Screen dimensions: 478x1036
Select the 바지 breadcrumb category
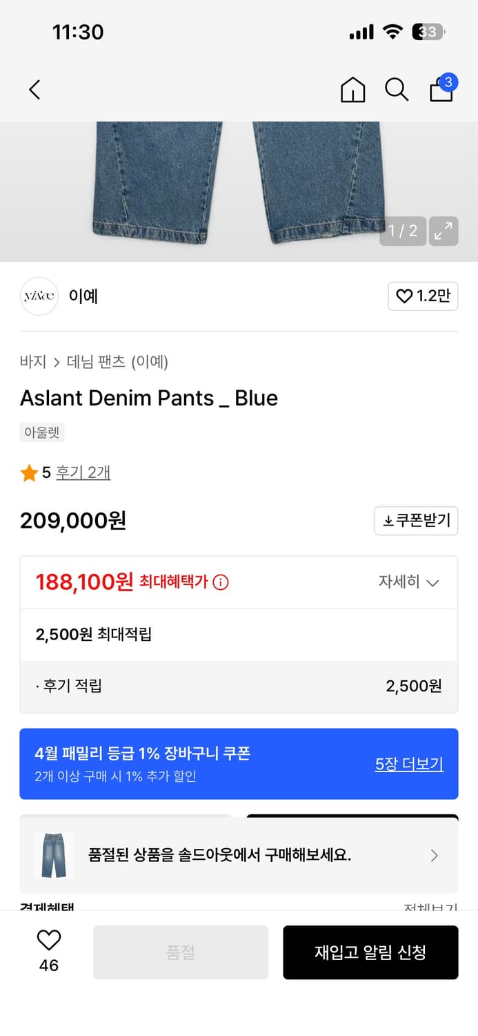click(28, 362)
